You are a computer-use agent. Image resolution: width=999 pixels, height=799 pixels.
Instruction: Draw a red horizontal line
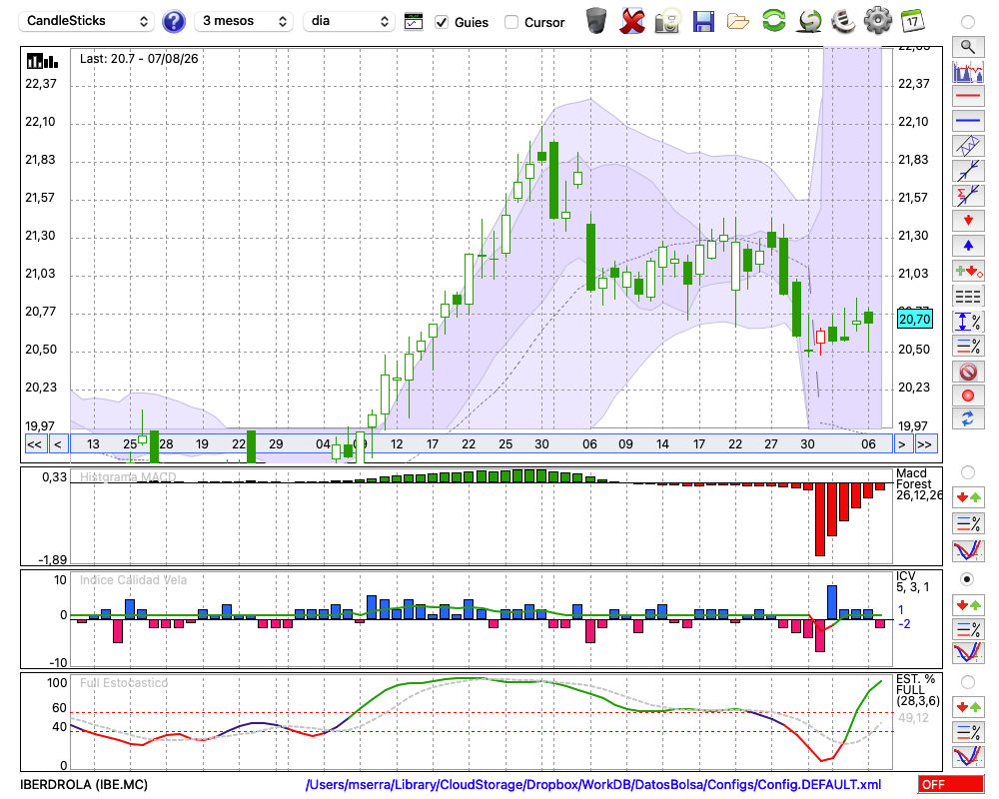tap(968, 96)
